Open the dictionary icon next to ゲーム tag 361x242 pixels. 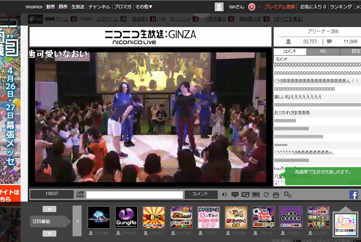point(73,19)
